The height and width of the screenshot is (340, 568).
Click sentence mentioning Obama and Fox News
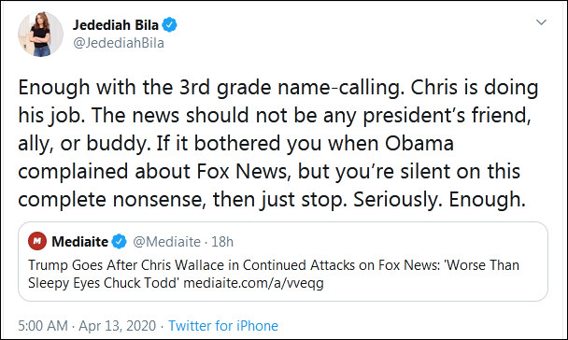coord(272,171)
